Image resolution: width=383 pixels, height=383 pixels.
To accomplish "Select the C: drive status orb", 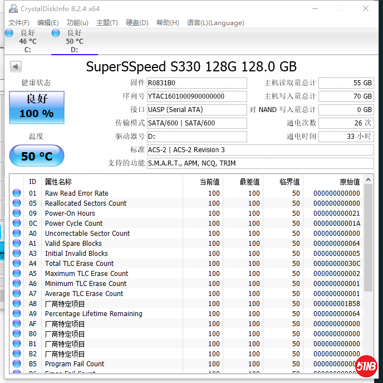I will tap(9, 33).
